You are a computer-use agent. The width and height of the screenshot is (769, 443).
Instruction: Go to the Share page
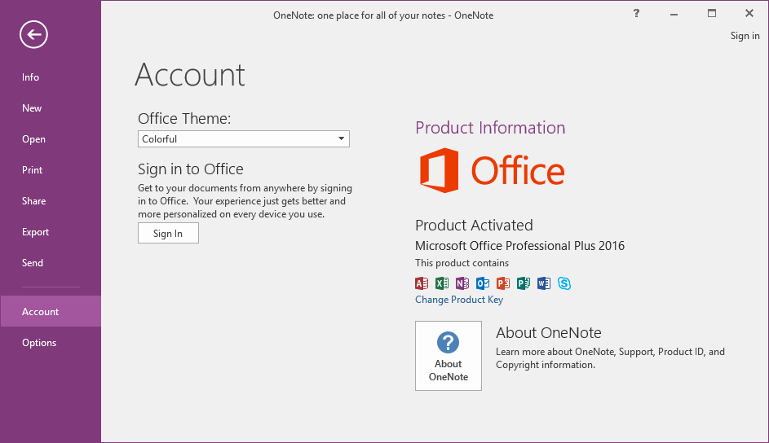click(51, 201)
